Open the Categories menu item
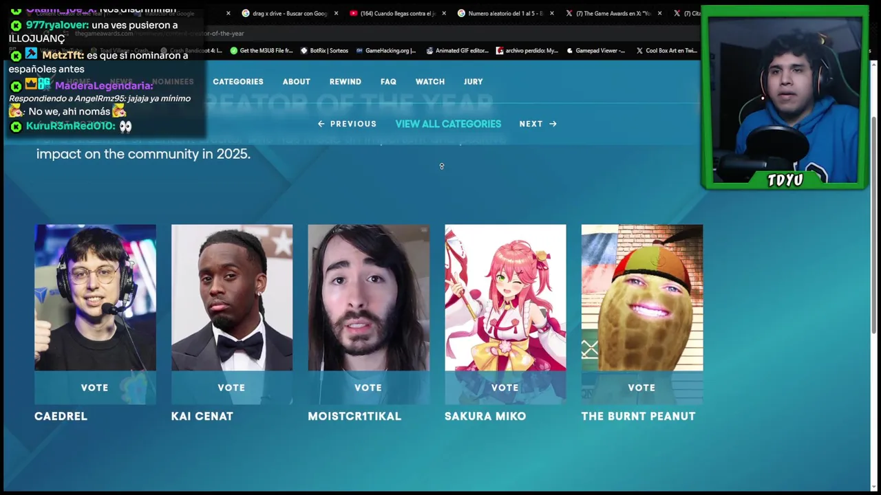 (238, 82)
